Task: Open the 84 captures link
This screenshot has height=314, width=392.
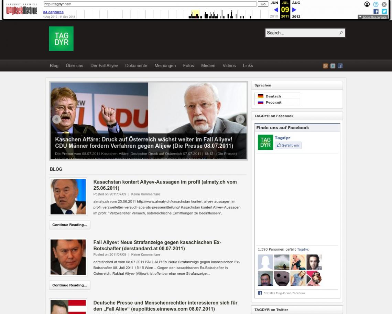Action: (x=53, y=12)
